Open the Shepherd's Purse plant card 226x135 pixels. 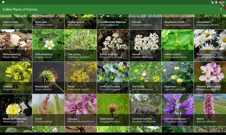178,22
